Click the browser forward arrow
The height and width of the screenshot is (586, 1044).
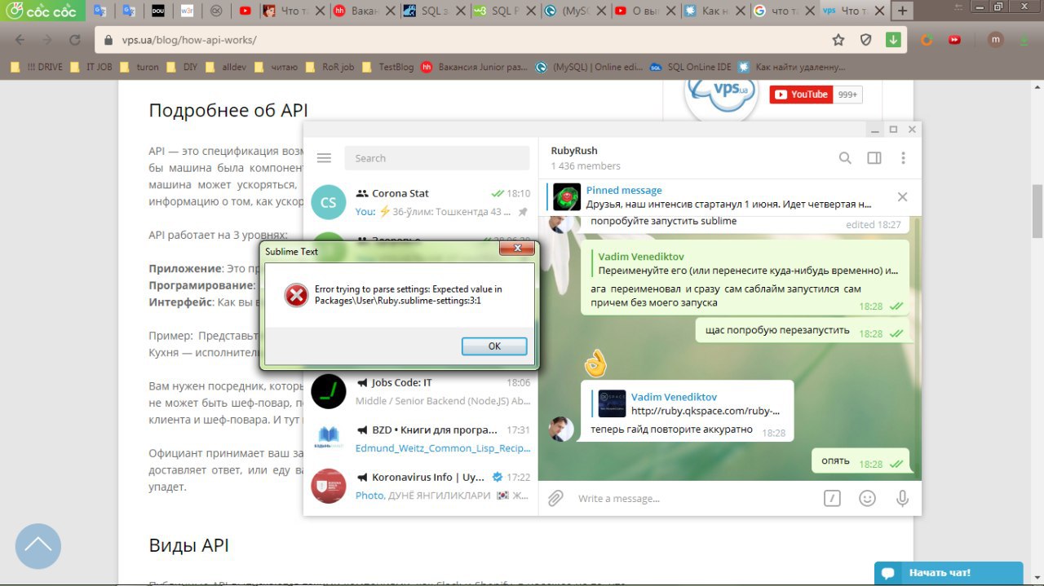point(47,40)
